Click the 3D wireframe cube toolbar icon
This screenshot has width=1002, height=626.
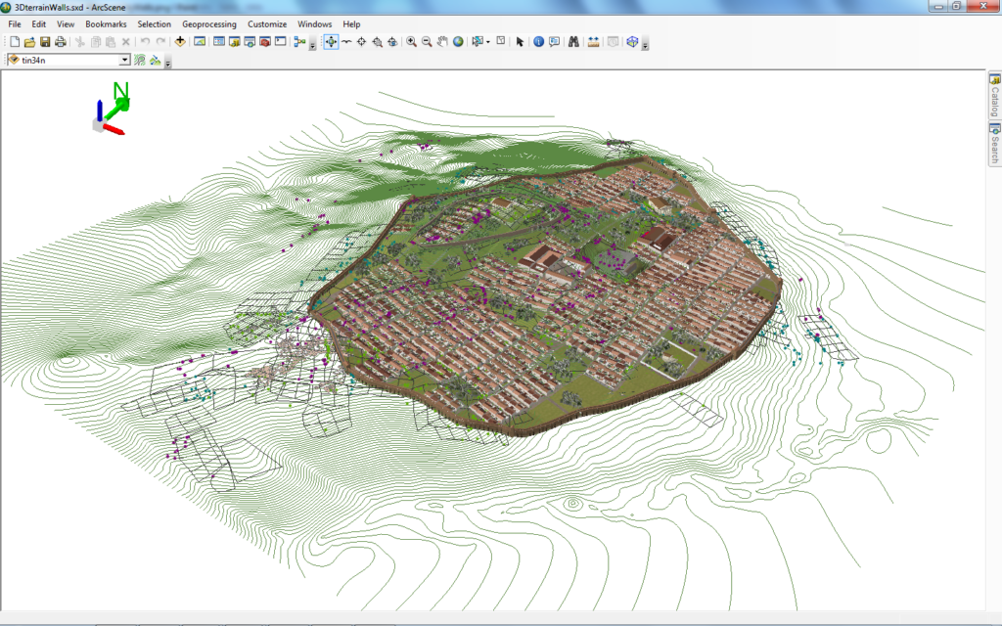[x=633, y=42]
